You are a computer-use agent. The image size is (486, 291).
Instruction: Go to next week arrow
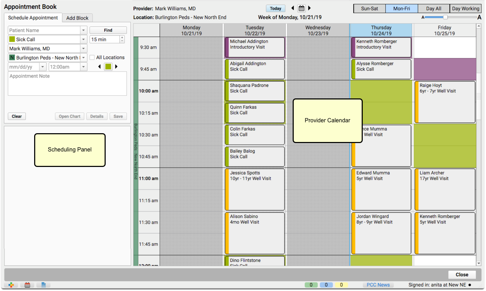point(310,8)
